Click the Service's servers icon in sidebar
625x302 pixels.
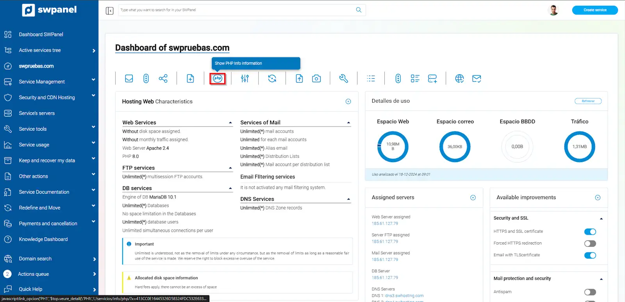(8, 113)
